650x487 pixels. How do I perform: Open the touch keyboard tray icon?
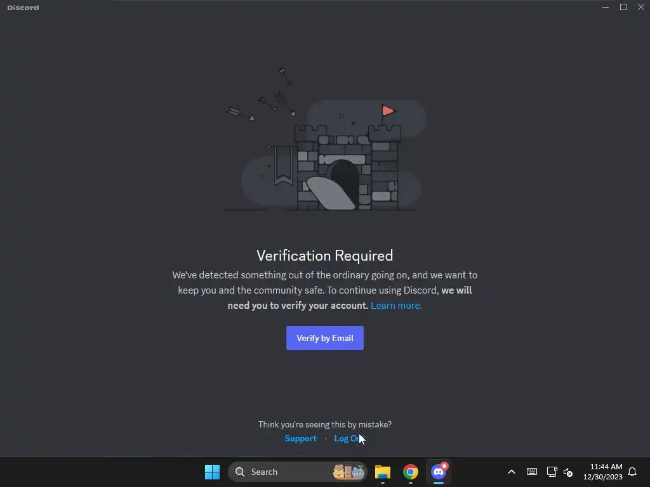pos(532,472)
